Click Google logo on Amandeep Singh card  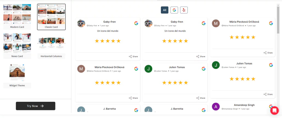[x=271, y=106]
